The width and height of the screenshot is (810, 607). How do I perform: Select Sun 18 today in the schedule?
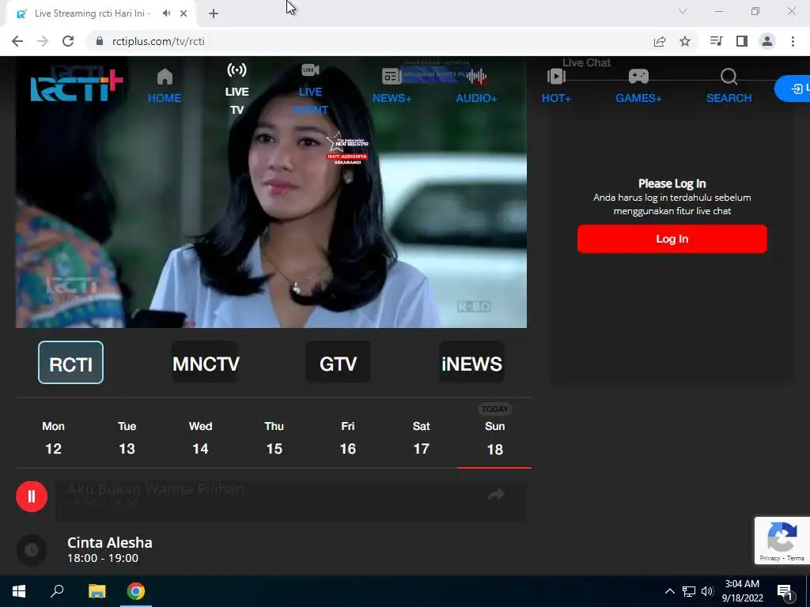495,438
